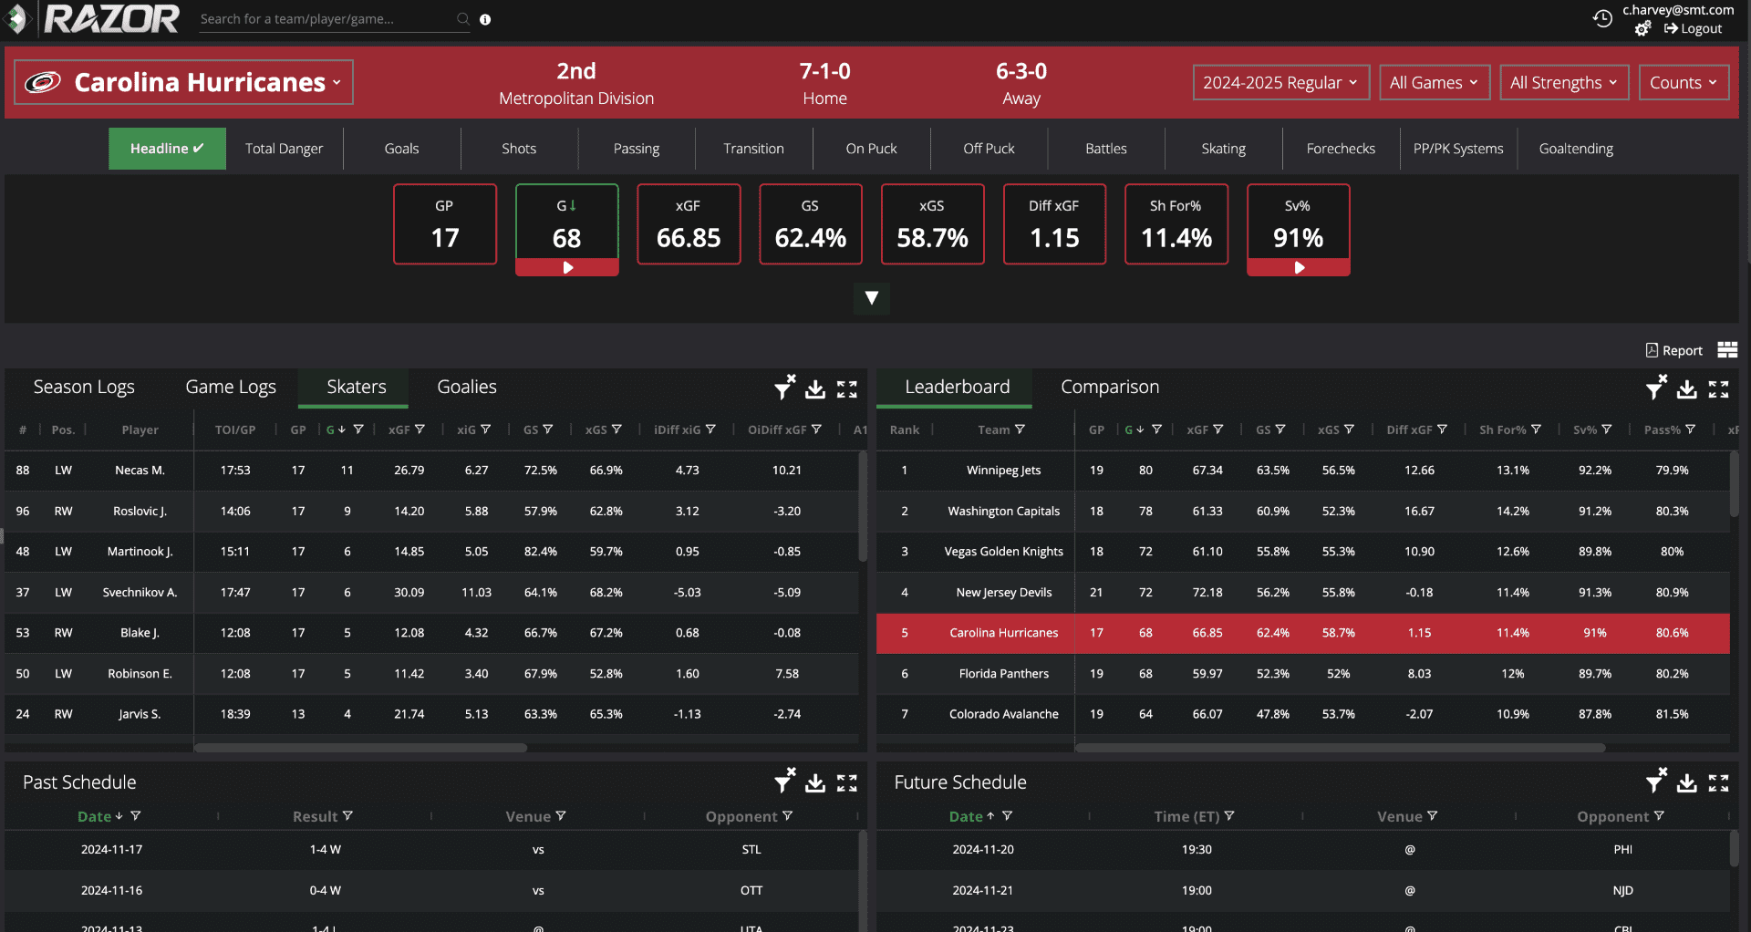Switch the dashboard grid layout icon
The image size is (1751, 932).
(x=1727, y=350)
